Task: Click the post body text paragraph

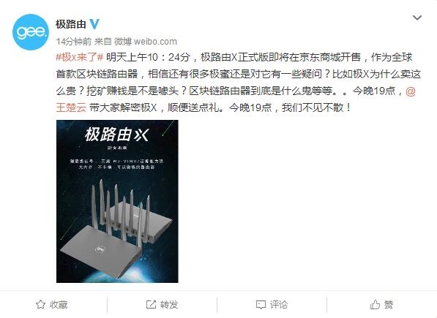Action: (x=239, y=83)
